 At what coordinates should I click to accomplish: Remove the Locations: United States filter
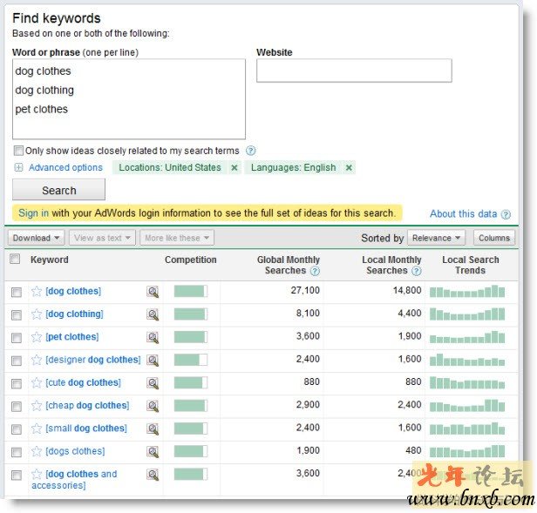point(235,168)
